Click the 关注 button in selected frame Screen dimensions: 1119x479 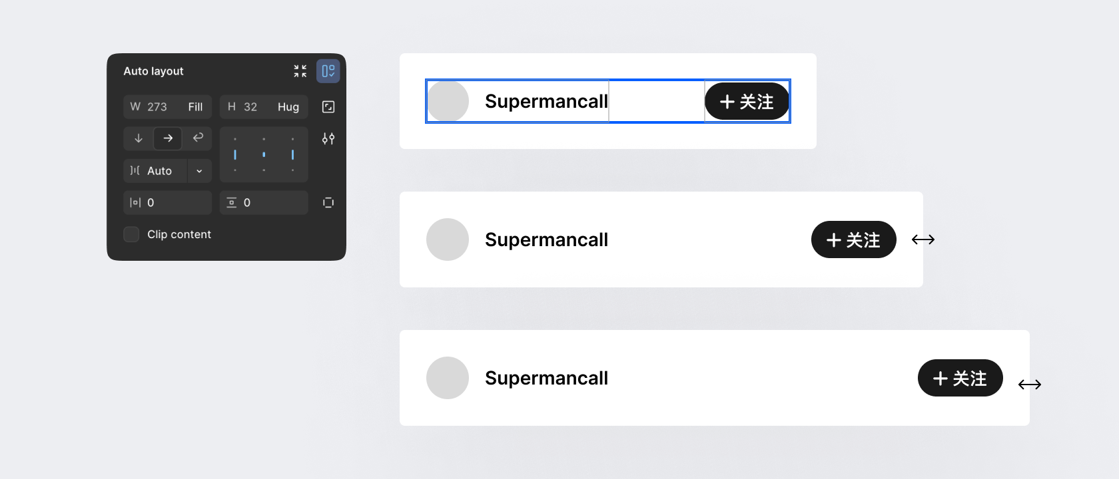747,101
